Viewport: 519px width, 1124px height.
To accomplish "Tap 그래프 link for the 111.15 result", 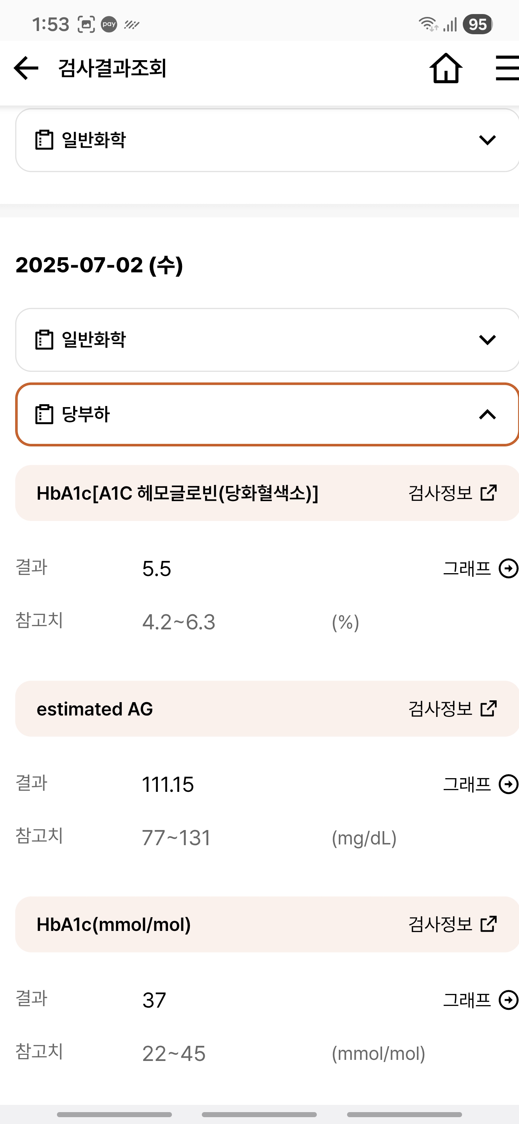I will tap(467, 784).
